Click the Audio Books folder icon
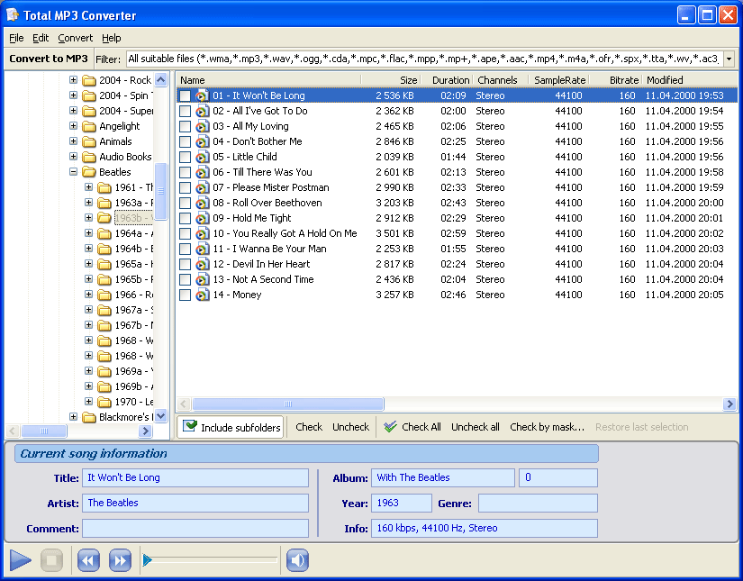Viewport: 743px width, 581px height. click(x=88, y=157)
